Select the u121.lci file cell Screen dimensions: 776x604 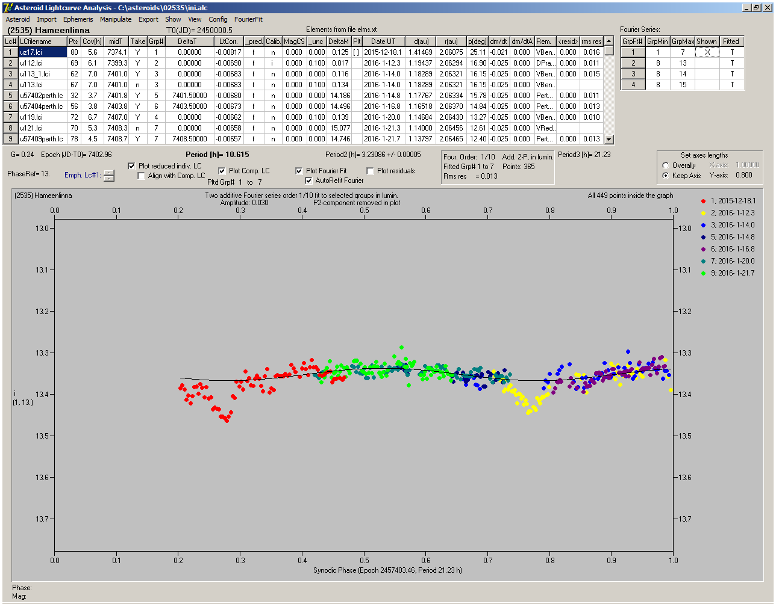[42, 128]
